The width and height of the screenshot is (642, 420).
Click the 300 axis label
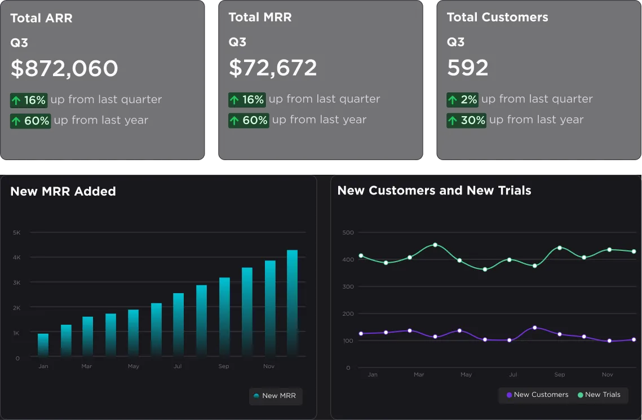pyautogui.click(x=348, y=286)
